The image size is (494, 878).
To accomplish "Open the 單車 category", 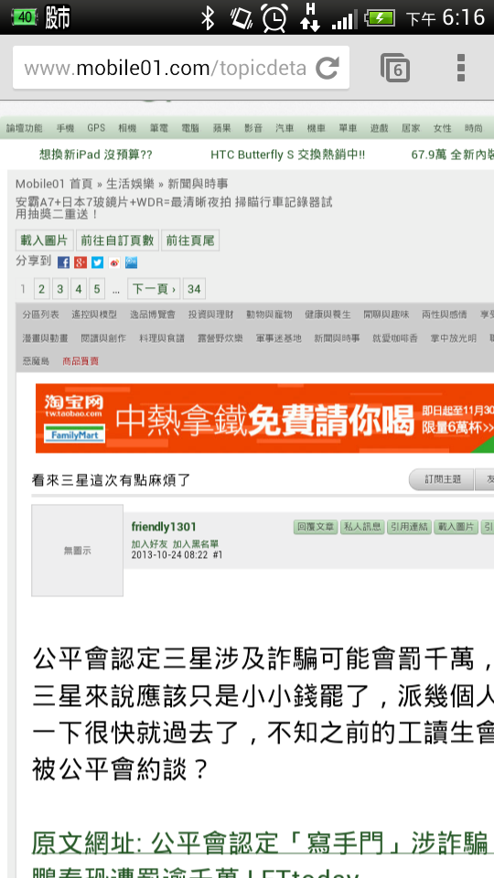I will [x=348, y=128].
